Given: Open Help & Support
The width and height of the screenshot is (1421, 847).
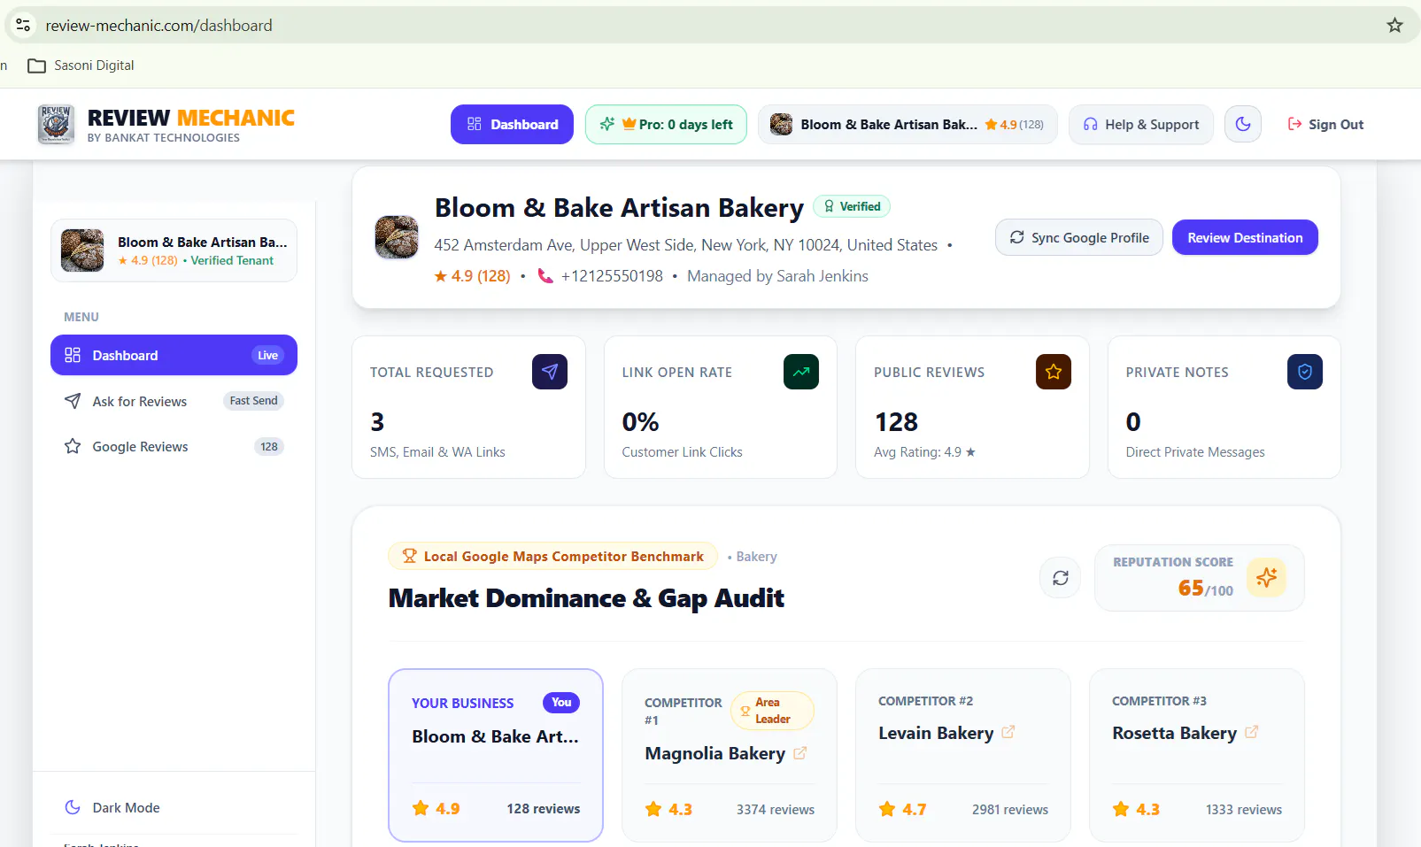Looking at the screenshot, I should 1141,124.
